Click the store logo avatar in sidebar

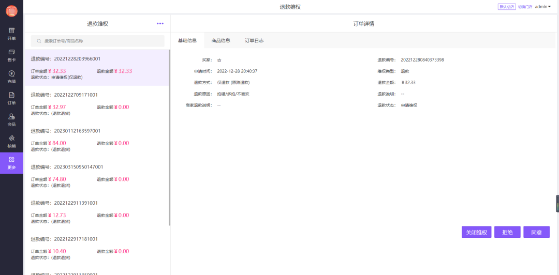pyautogui.click(x=11, y=11)
